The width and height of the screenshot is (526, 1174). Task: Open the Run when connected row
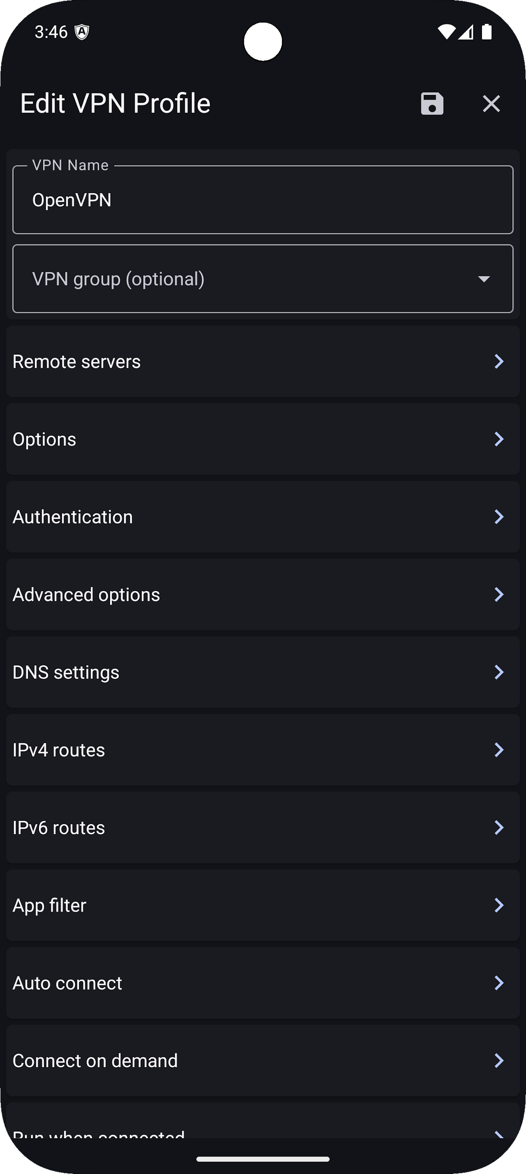tap(263, 1121)
